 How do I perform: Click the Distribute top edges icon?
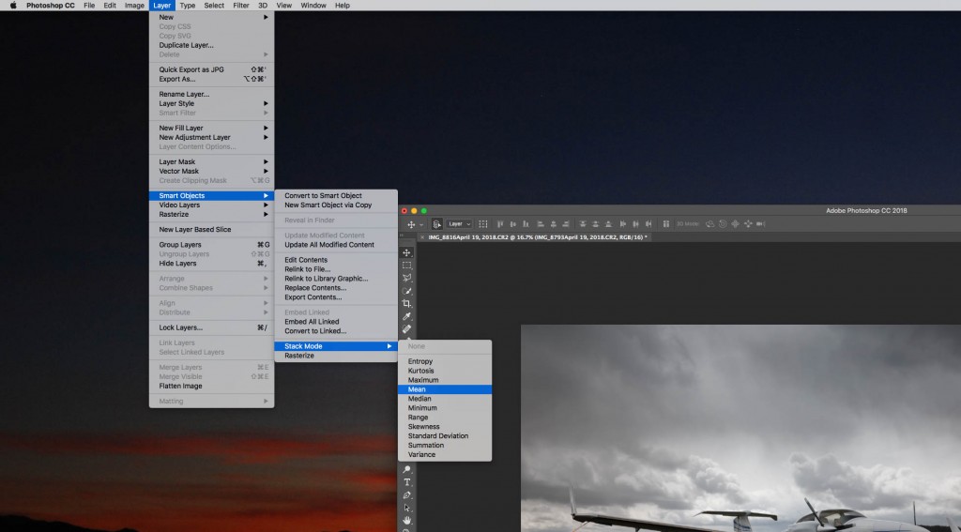582,223
